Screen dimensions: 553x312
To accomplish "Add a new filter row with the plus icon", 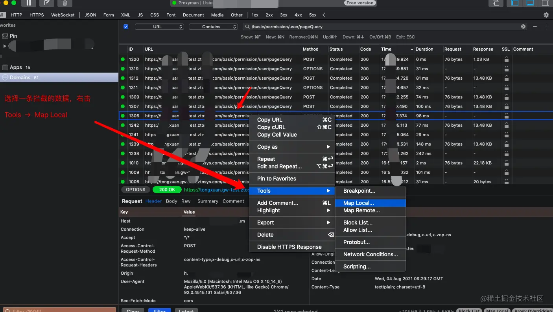I will click(547, 27).
